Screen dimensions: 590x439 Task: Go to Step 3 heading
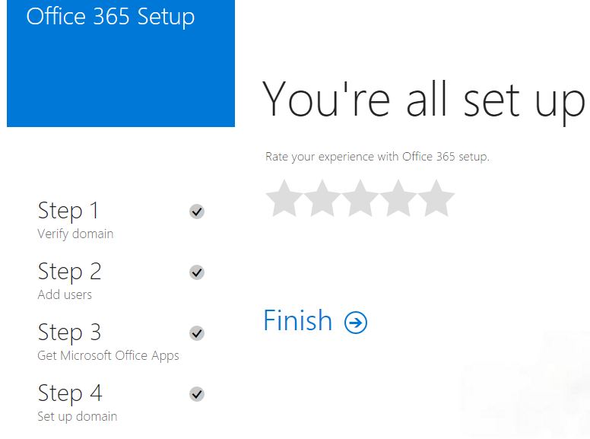(70, 332)
